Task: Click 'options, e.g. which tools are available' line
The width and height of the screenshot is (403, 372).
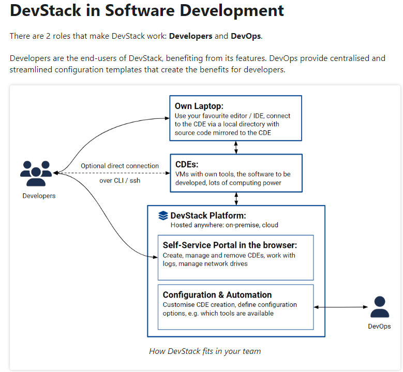Action: coord(218,314)
